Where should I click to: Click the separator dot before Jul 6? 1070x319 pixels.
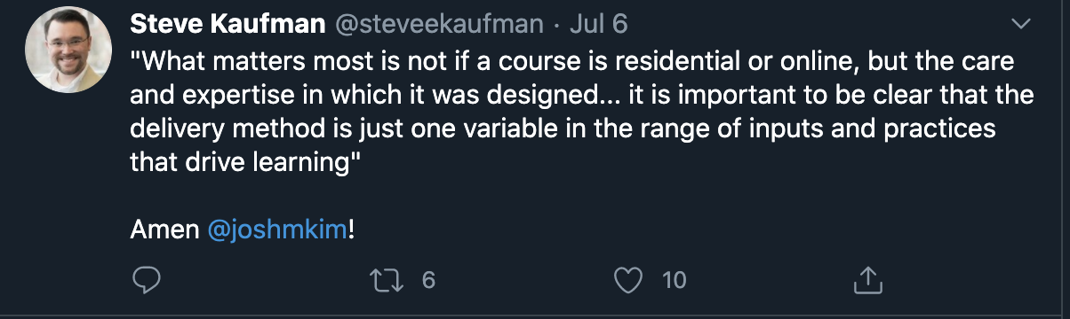tap(556, 25)
